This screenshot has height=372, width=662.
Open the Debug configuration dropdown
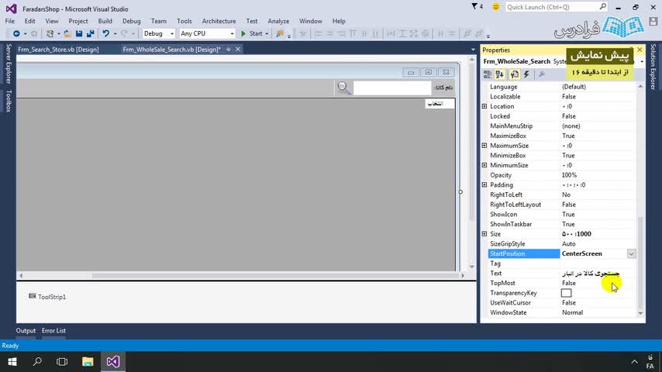[x=171, y=34]
